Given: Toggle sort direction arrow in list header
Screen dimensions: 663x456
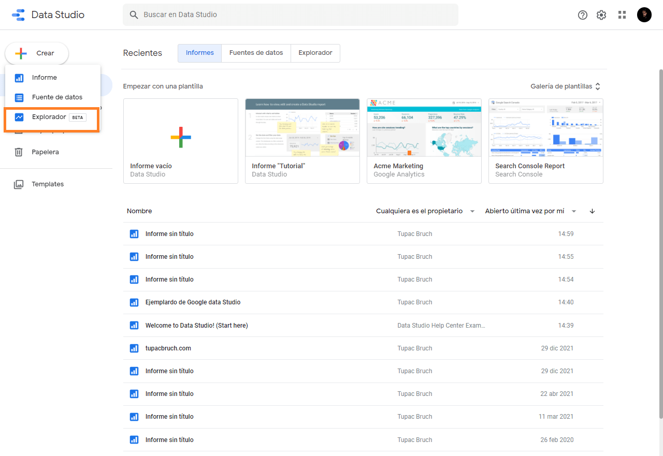Looking at the screenshot, I should click(592, 211).
